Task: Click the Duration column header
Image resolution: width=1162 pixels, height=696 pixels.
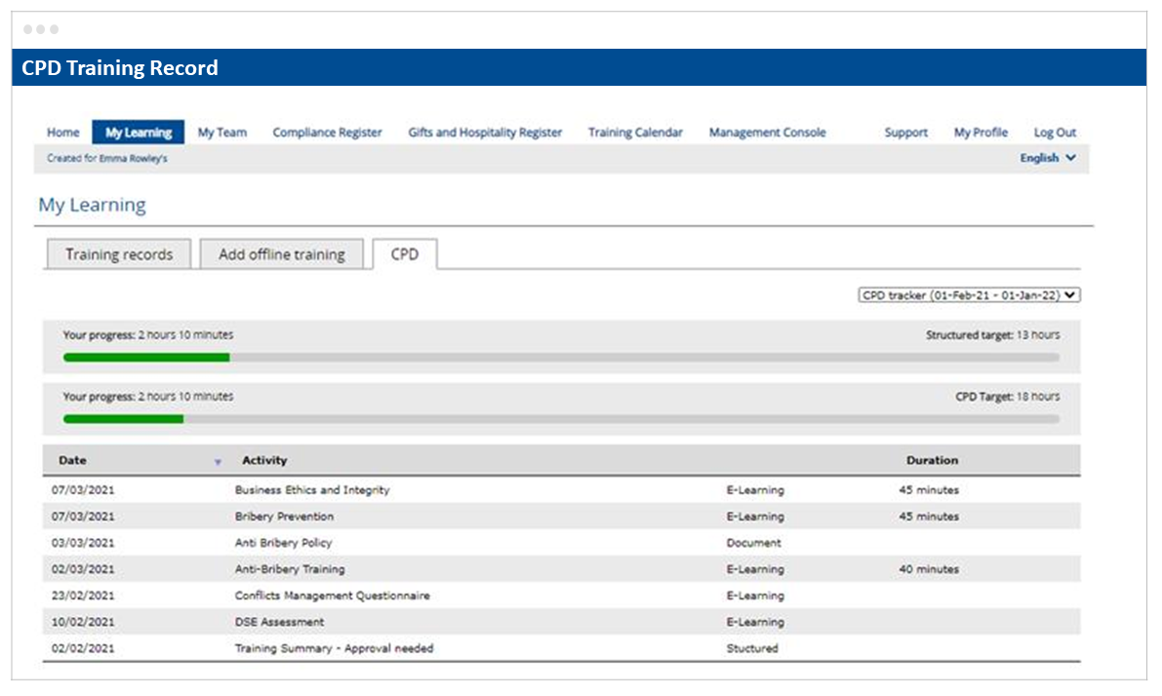Action: point(932,460)
